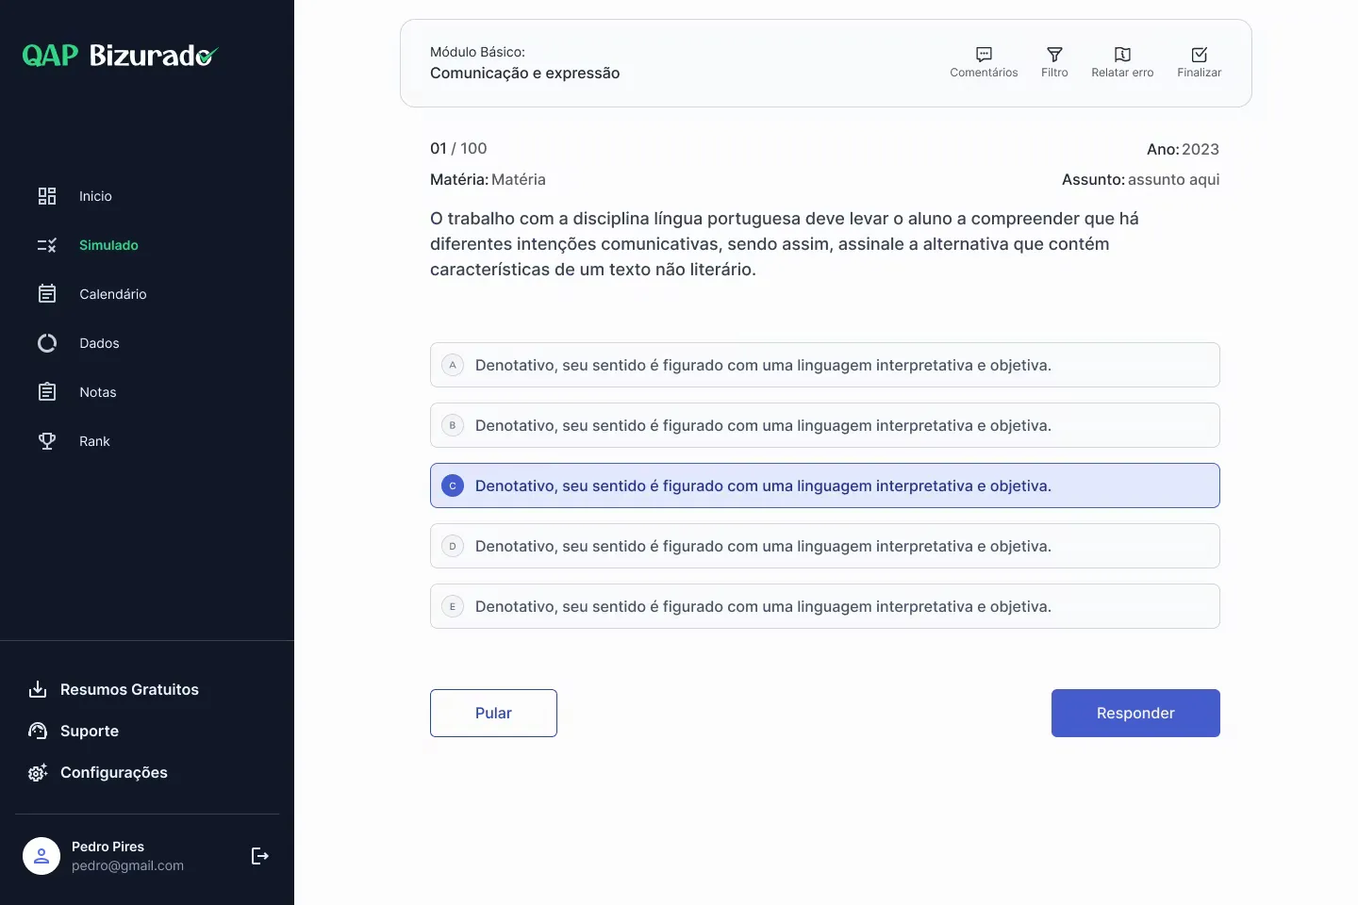
Task: Click the QAP Bizurado logo
Action: [120, 56]
